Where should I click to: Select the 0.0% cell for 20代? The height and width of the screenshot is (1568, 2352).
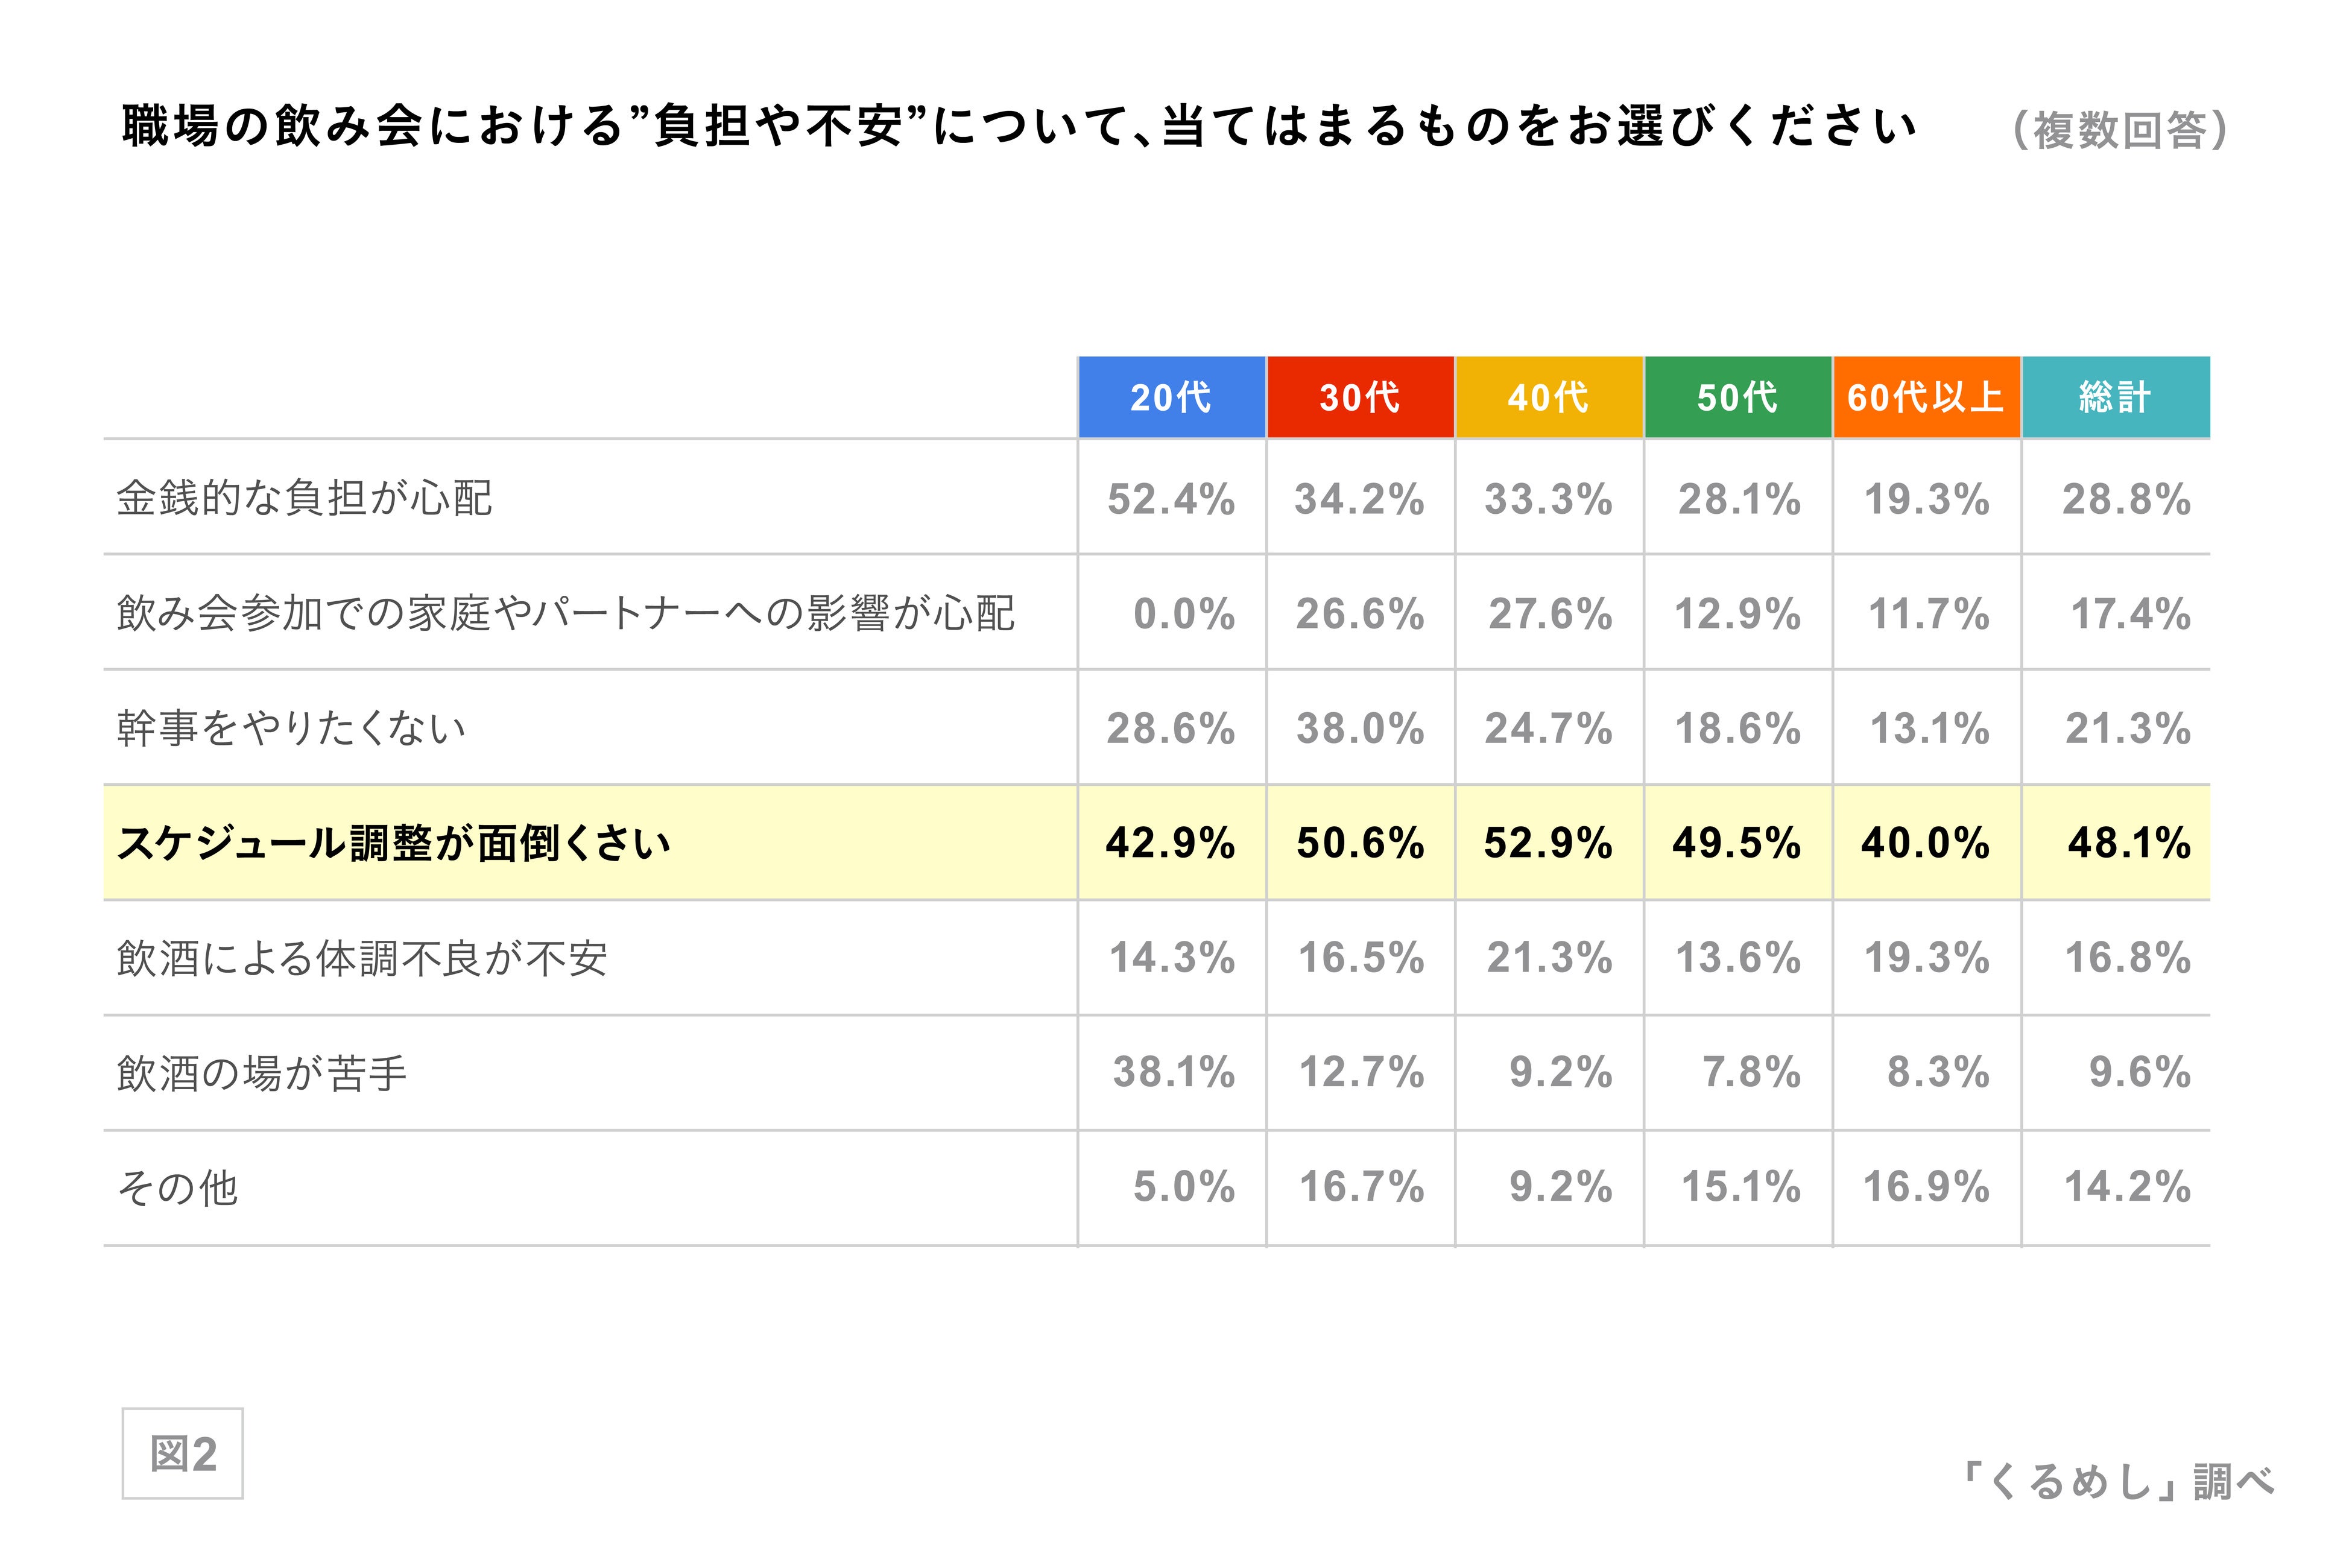pyautogui.click(x=1184, y=614)
